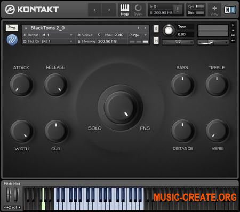Open the wrench instrument edit mode

coord(12,27)
